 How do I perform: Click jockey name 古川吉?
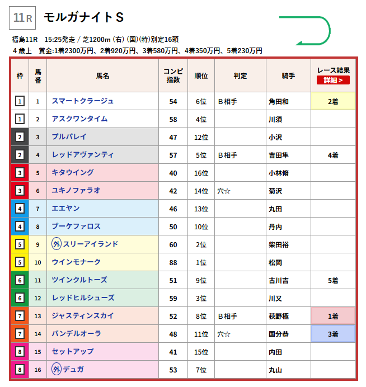point(279,280)
